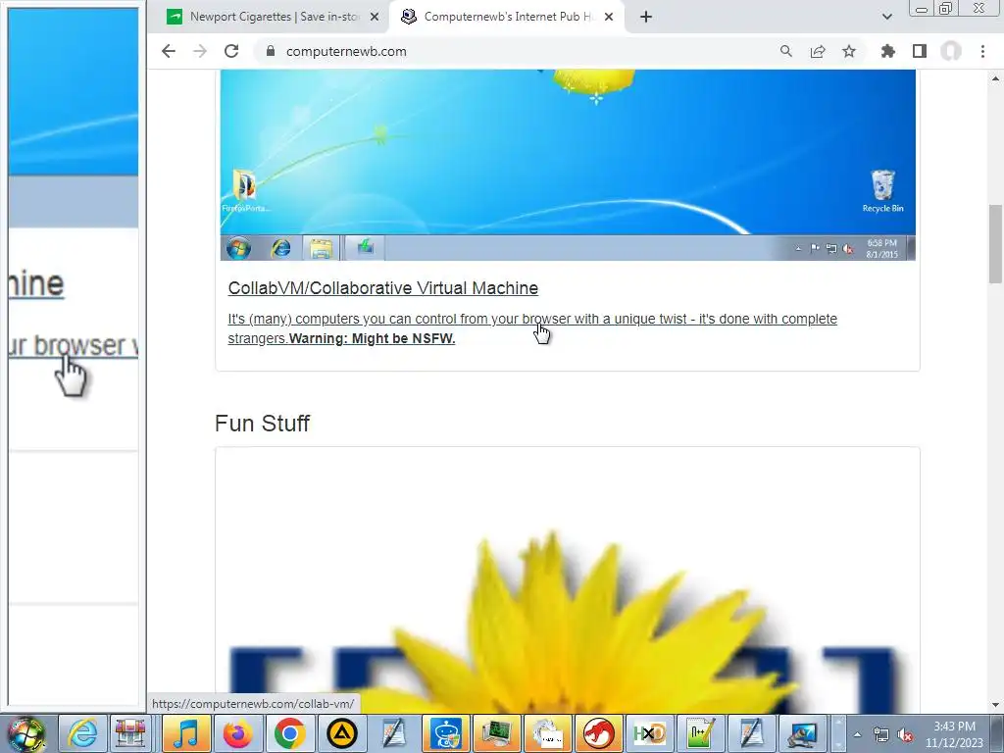Click the forward navigation arrow
Screen dimensions: 1004x753
click(x=200, y=51)
